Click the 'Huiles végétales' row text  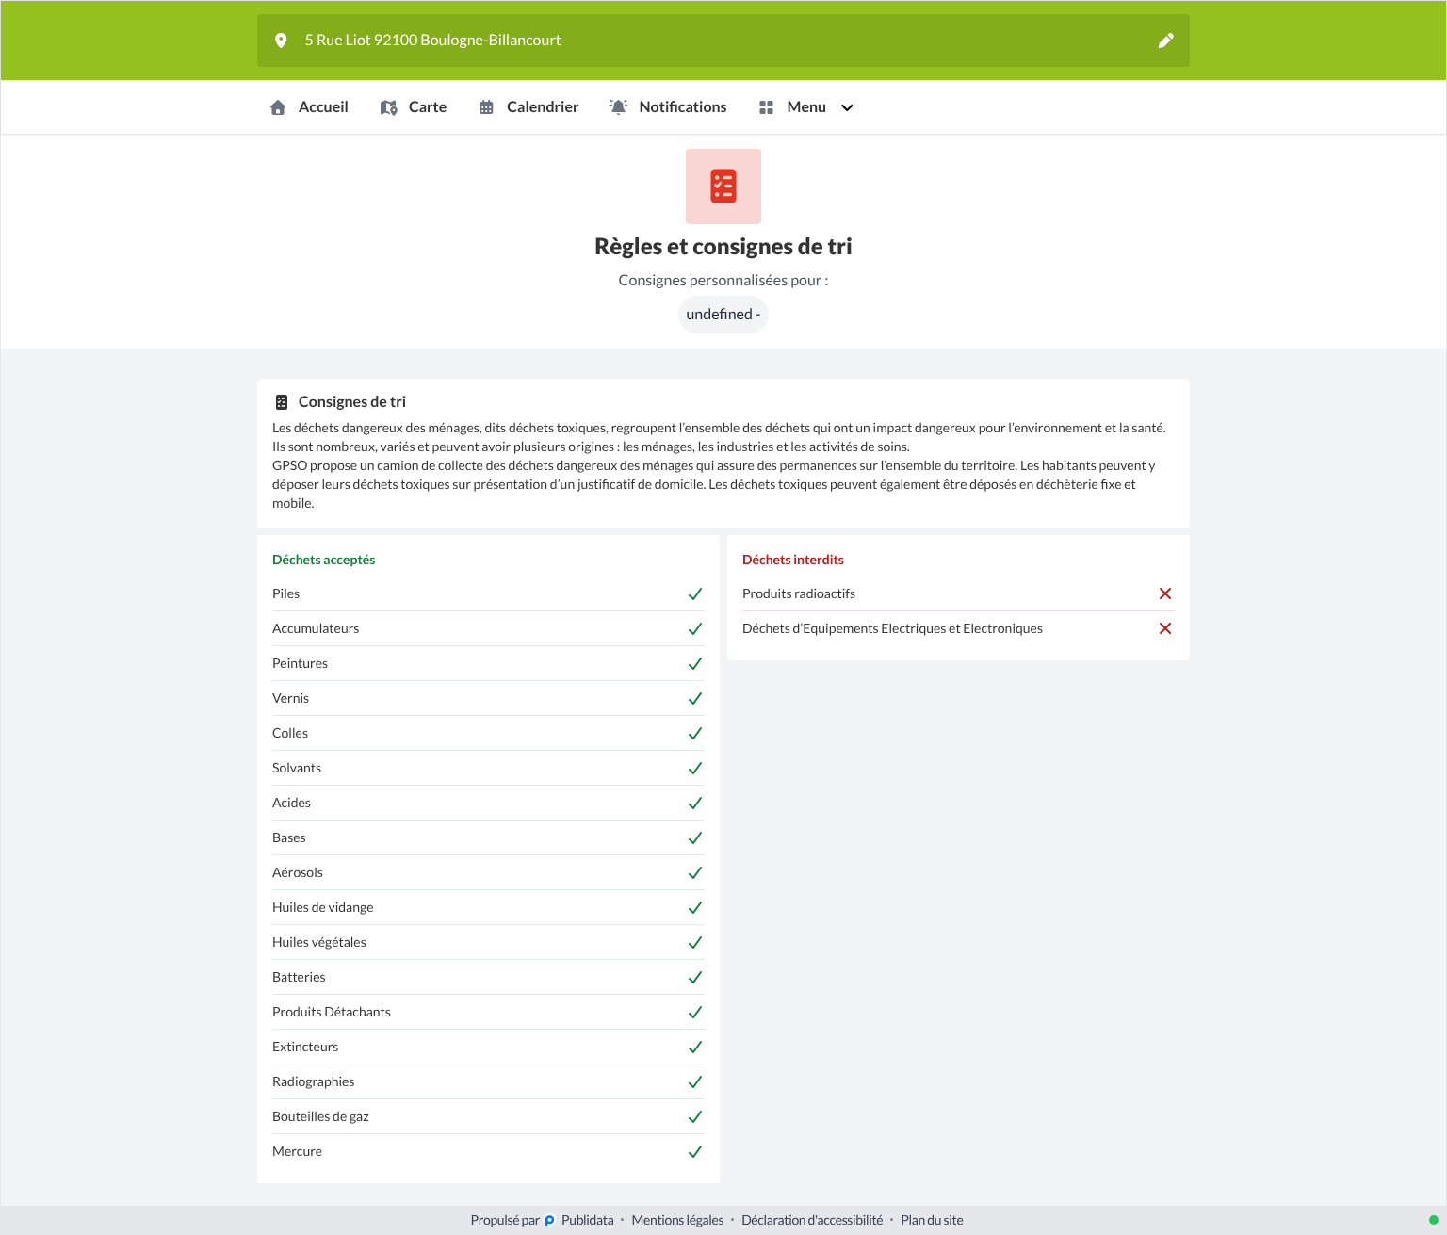(x=319, y=942)
